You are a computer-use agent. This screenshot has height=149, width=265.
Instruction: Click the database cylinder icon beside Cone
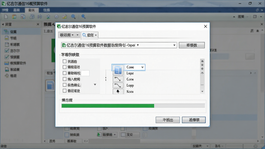point(118,70)
